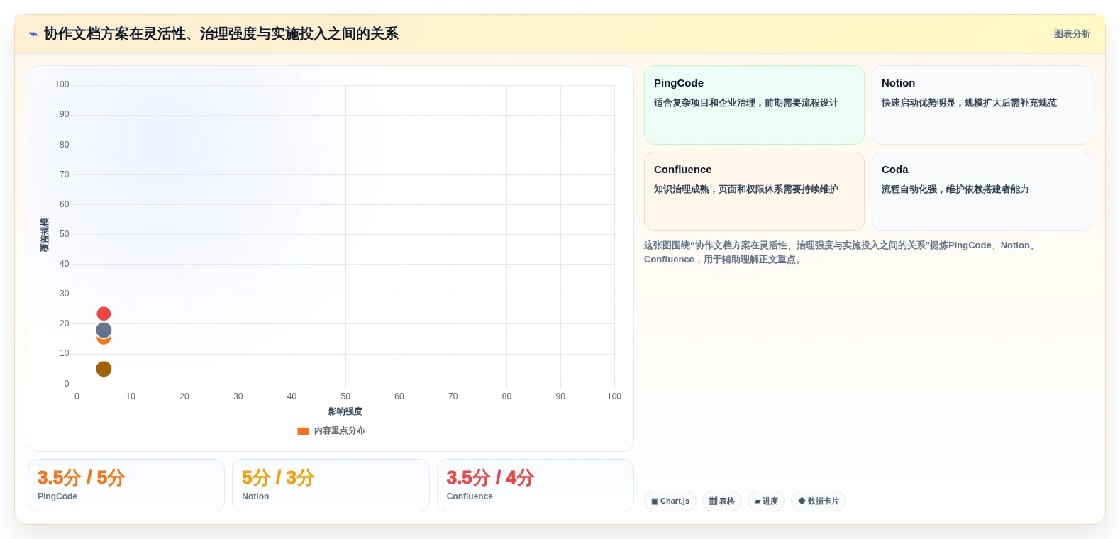The height and width of the screenshot is (539, 1120).
Task: Open the Coda card
Action: 982,191
